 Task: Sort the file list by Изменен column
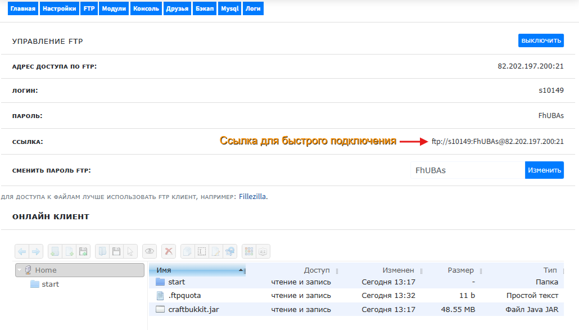pyautogui.click(x=398, y=270)
